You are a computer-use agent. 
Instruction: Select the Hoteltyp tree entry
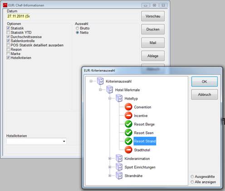pos(131,99)
